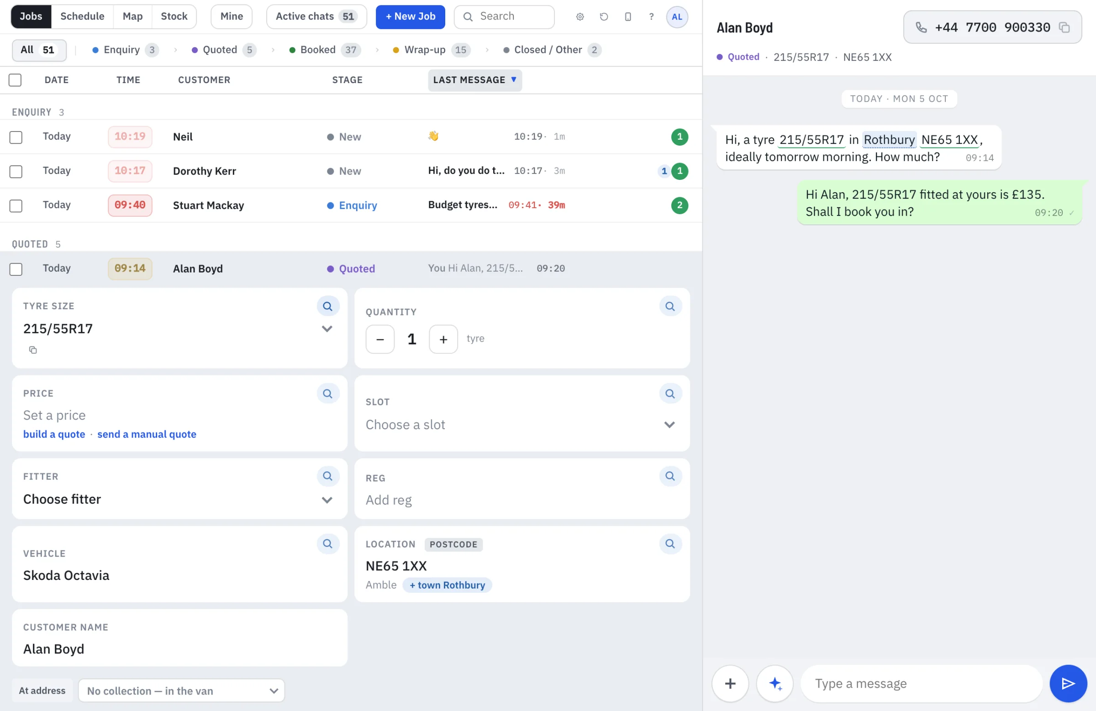Click the magnifier icon in the Tyre Size card
This screenshot has width=1096, height=711.
click(328, 306)
